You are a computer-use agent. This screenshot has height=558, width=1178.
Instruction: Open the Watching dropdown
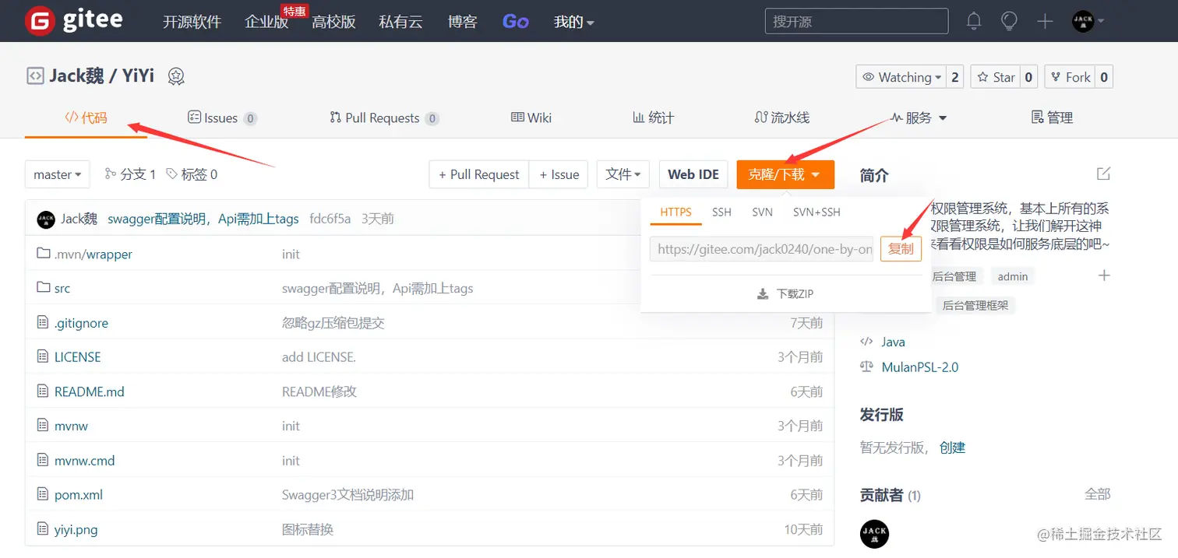coord(901,77)
